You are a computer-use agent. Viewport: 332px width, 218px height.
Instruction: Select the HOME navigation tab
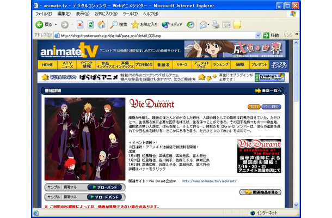[48, 65]
